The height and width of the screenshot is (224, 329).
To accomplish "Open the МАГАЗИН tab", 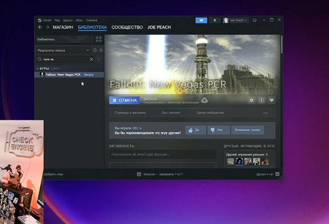I will tap(63, 27).
